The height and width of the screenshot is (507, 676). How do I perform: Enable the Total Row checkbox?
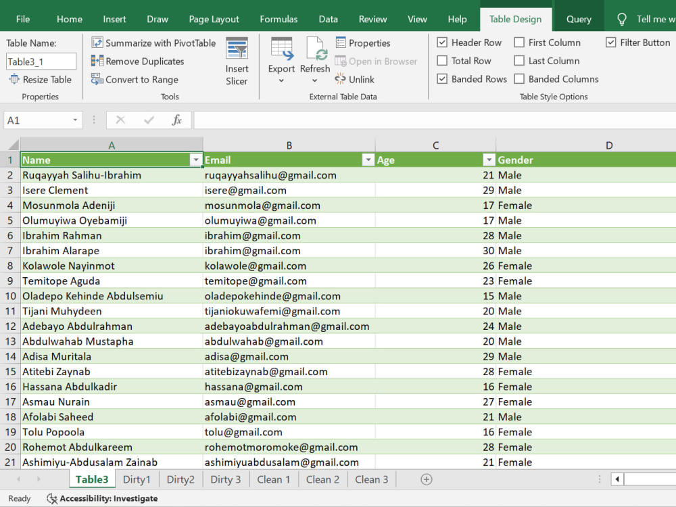(442, 60)
